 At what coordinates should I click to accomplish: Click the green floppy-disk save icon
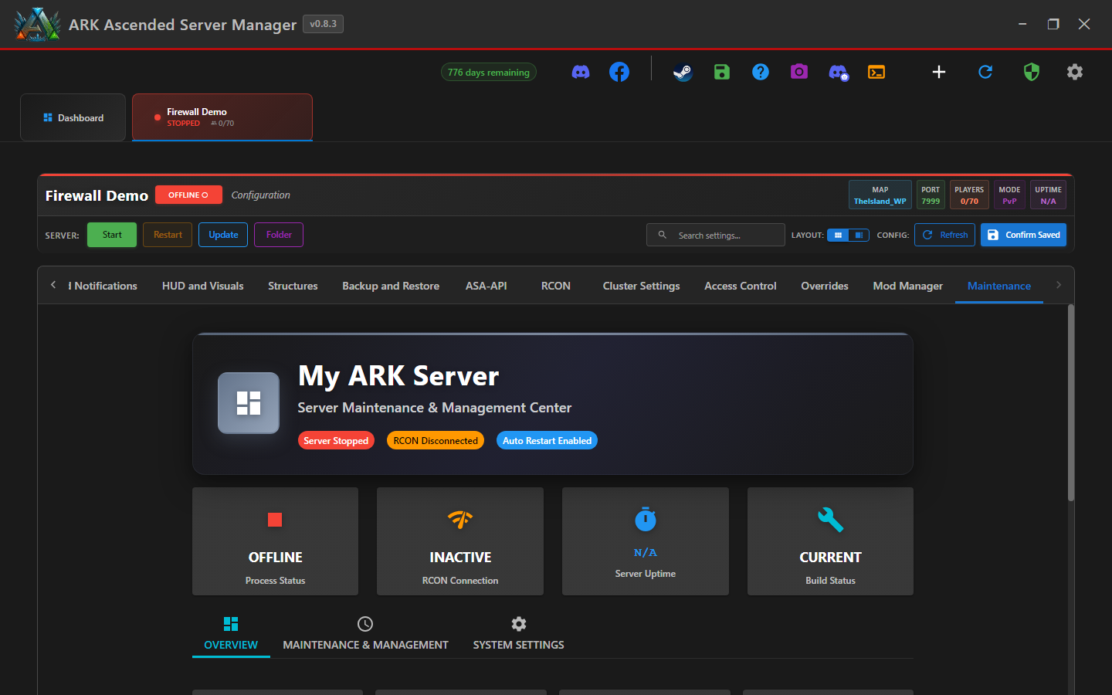(x=722, y=72)
